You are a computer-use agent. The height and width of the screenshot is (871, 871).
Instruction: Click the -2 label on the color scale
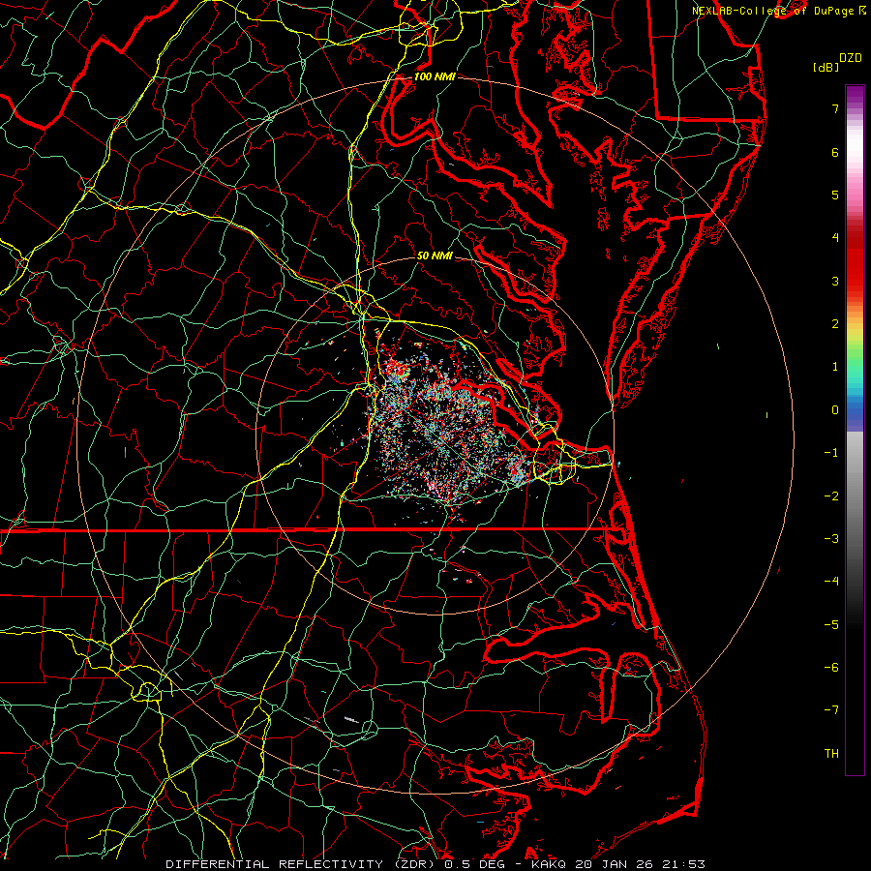831,496
